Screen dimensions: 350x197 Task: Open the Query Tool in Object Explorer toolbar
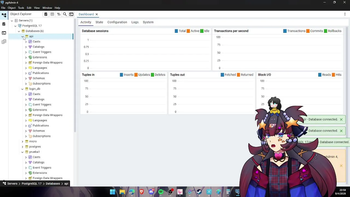pos(46,14)
